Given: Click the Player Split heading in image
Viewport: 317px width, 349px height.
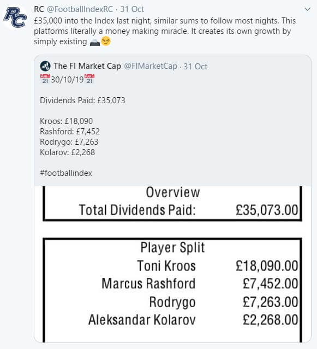Looking at the screenshot, I should point(172,247).
